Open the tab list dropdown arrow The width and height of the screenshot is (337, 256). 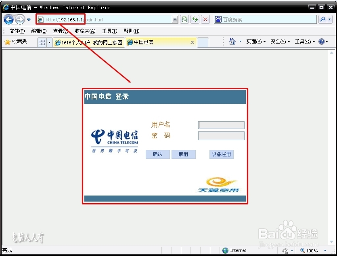(x=49, y=42)
